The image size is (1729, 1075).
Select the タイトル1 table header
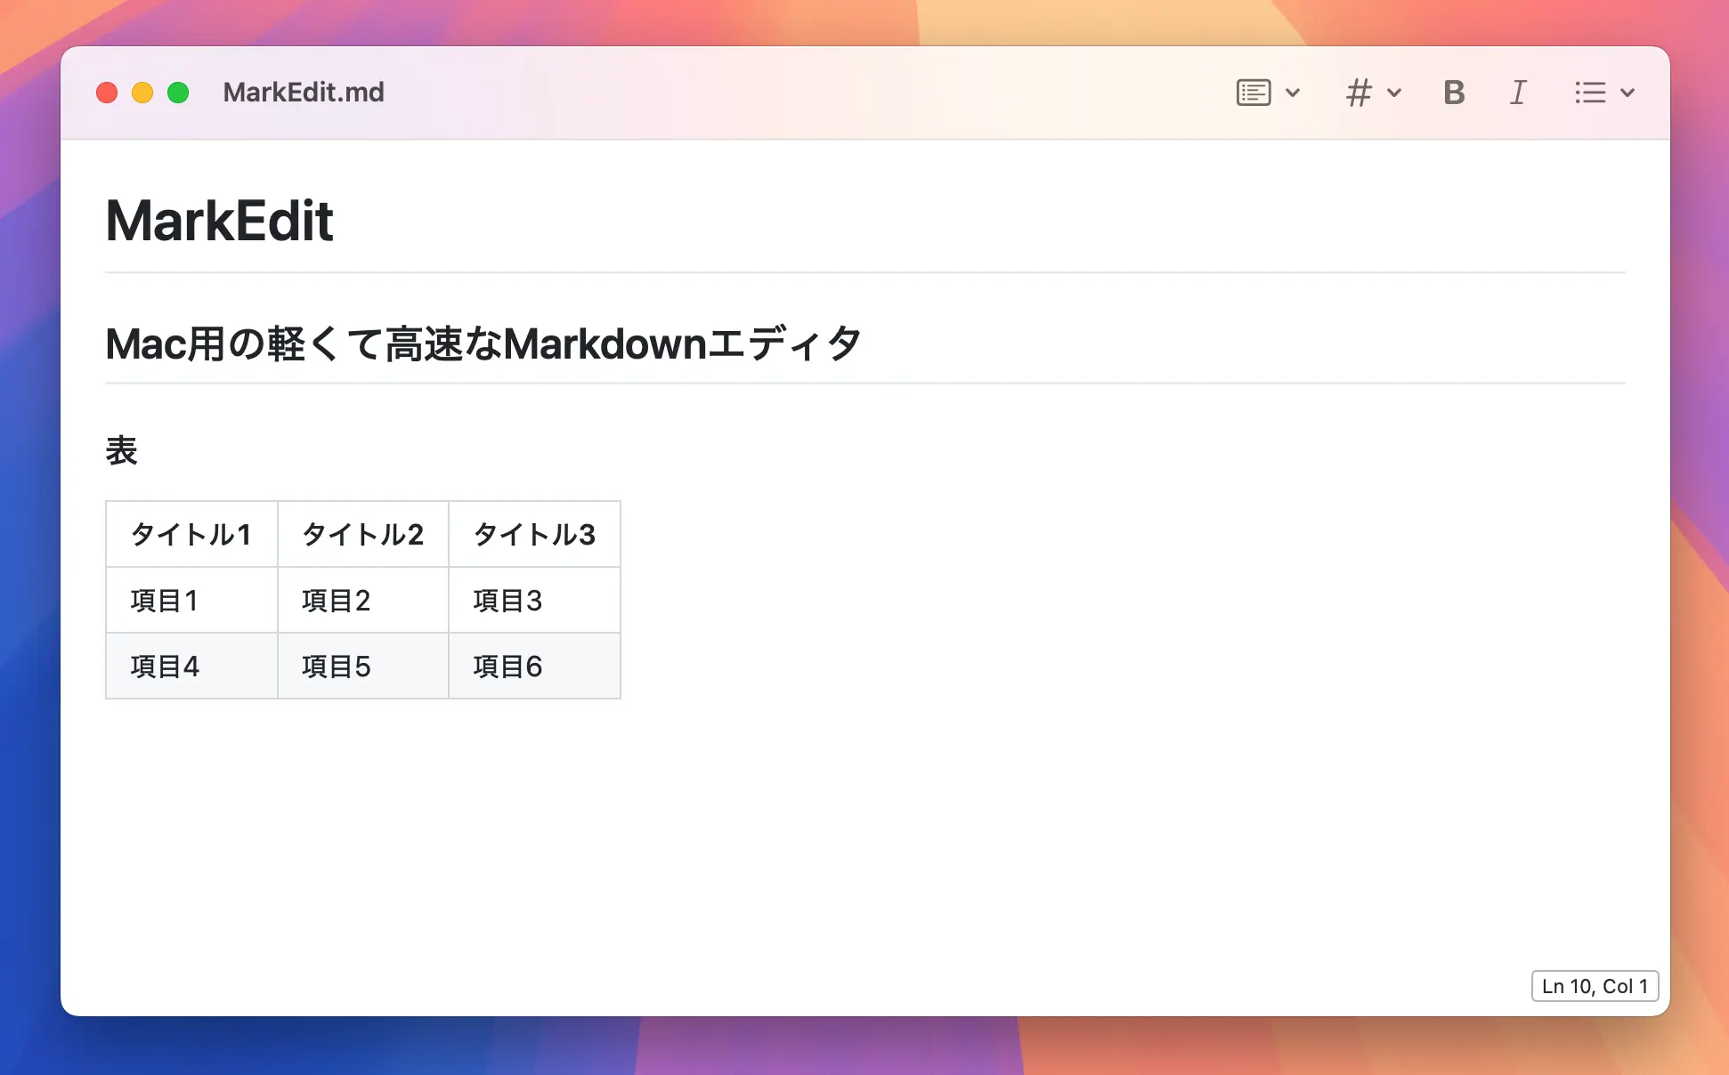[x=191, y=534]
